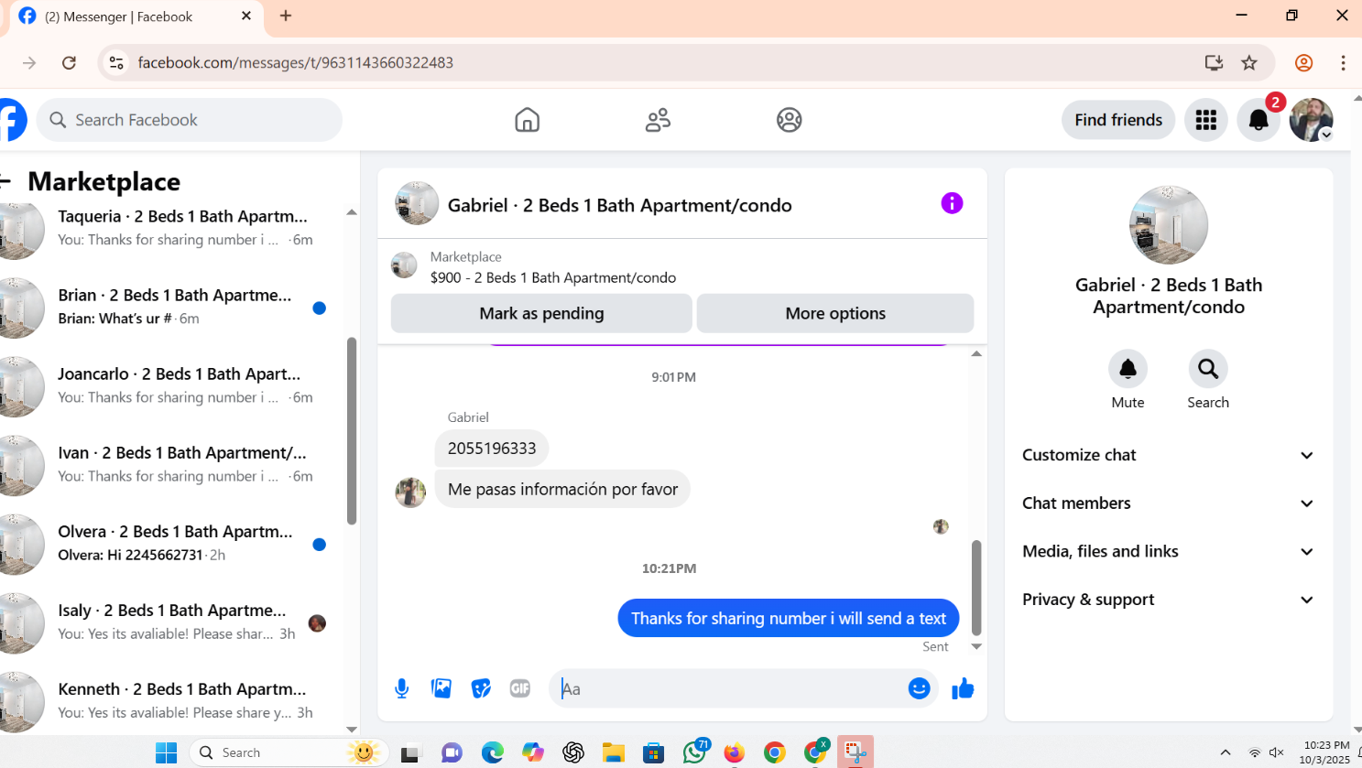Open the Chrome profile icon

1304,63
